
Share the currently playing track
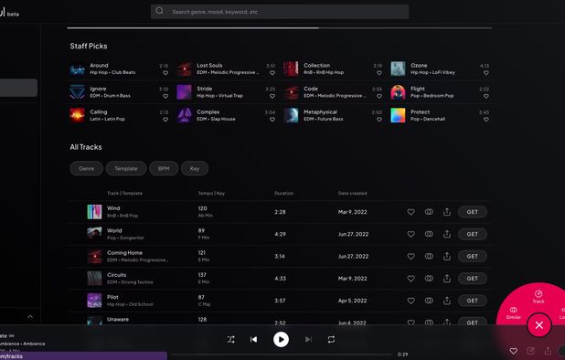(548, 351)
